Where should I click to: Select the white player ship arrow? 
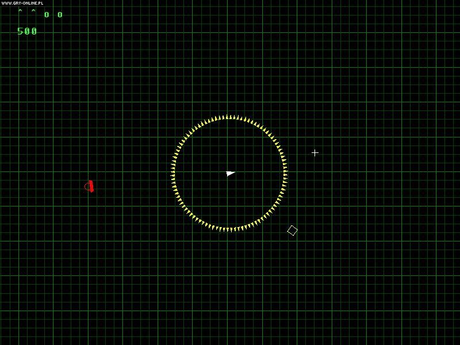pos(230,172)
